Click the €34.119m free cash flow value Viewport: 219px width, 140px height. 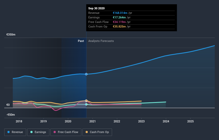point(119,22)
